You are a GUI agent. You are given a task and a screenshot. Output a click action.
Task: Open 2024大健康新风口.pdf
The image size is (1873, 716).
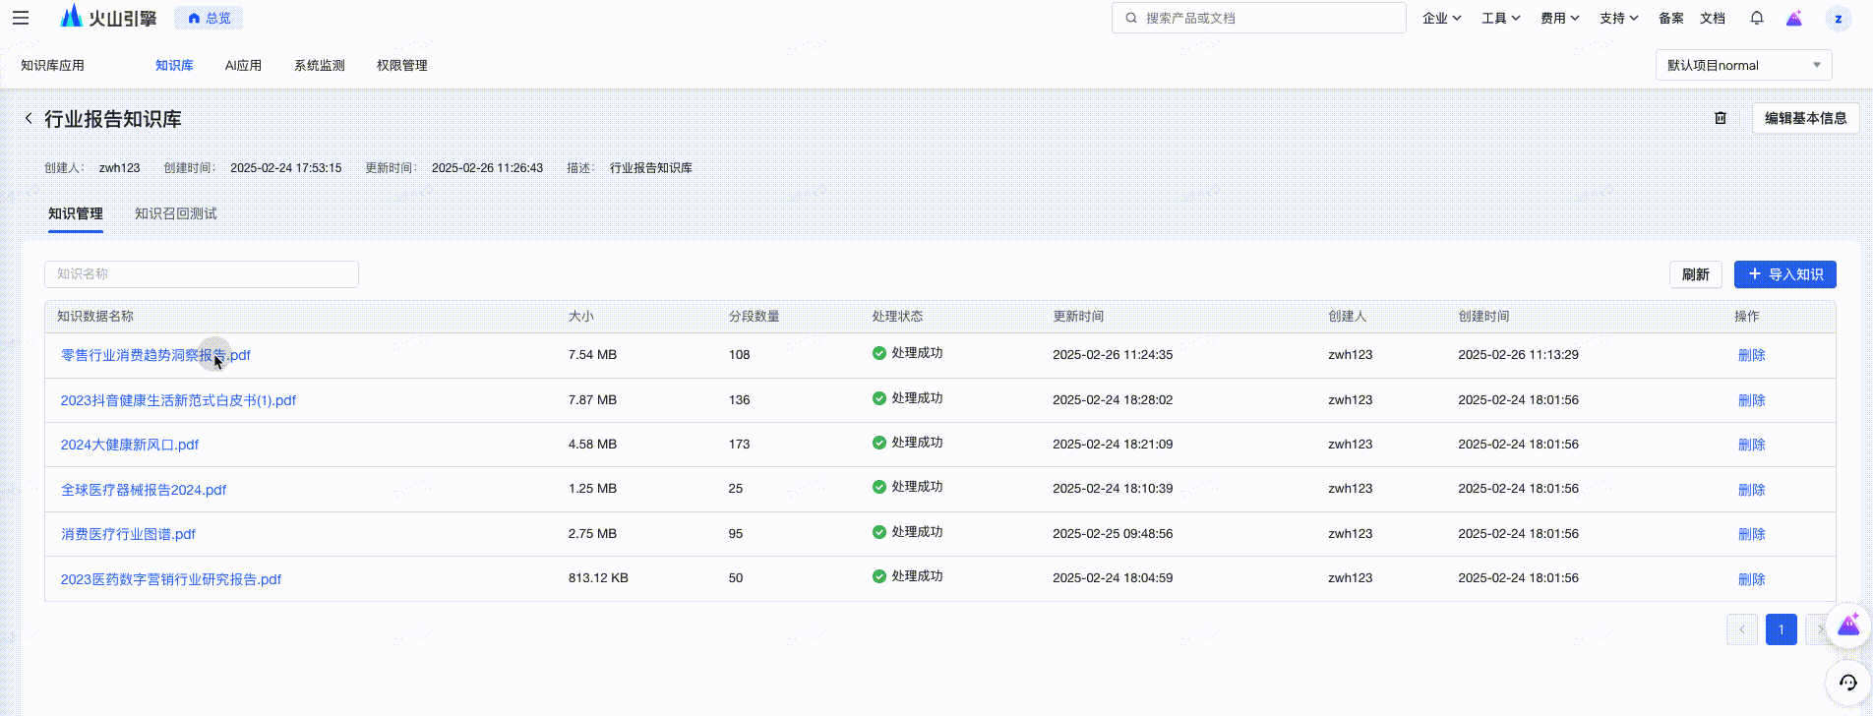tap(130, 445)
